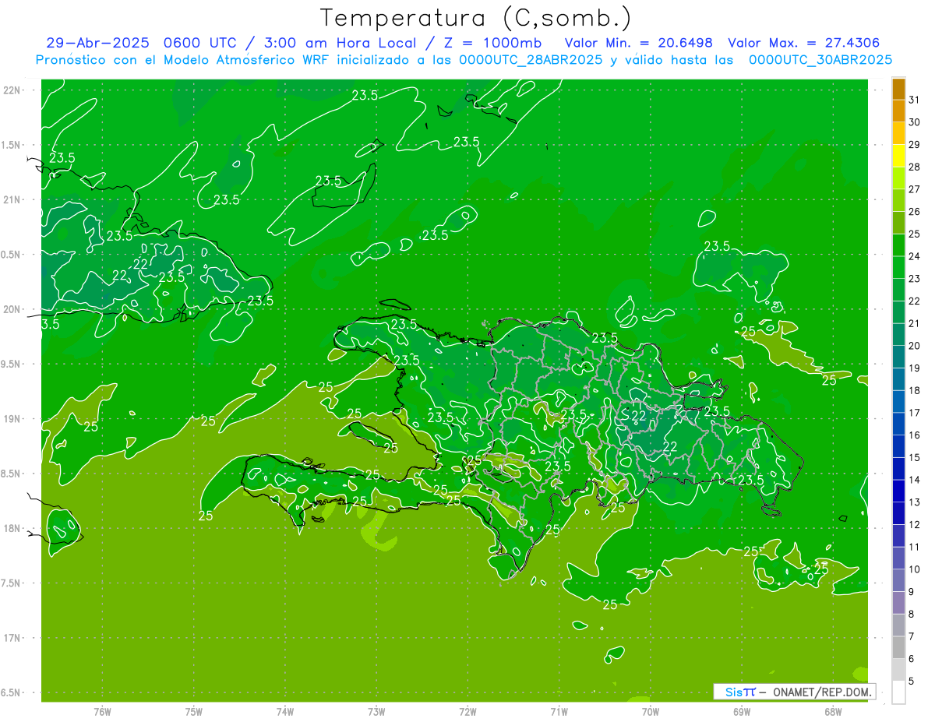Click the colorbar label '31'
The height and width of the screenshot is (722, 935).
914,100
